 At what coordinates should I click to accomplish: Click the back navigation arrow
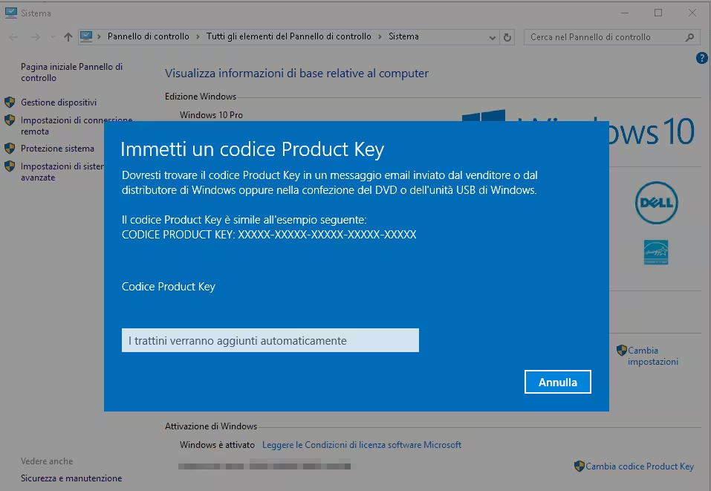coord(12,36)
